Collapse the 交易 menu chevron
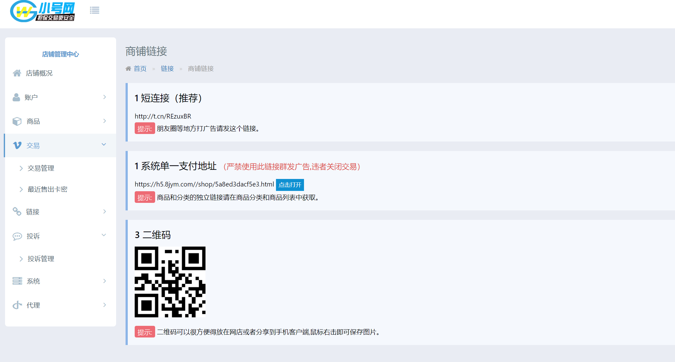The image size is (675, 362). pyautogui.click(x=104, y=145)
